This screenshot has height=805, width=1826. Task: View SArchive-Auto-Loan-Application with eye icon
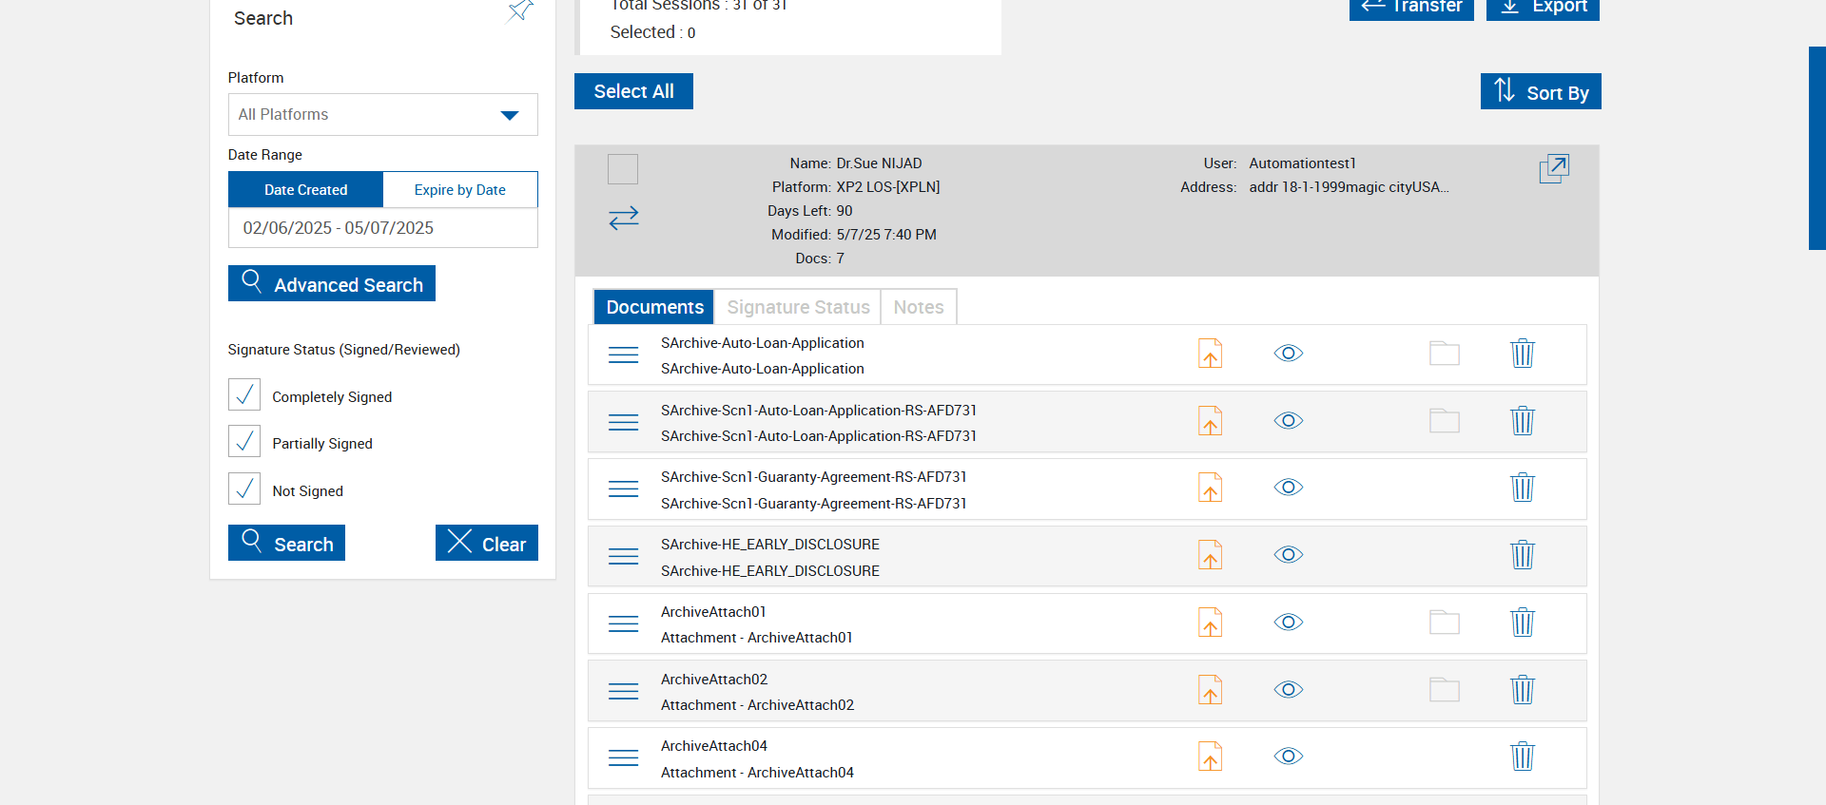(1289, 354)
